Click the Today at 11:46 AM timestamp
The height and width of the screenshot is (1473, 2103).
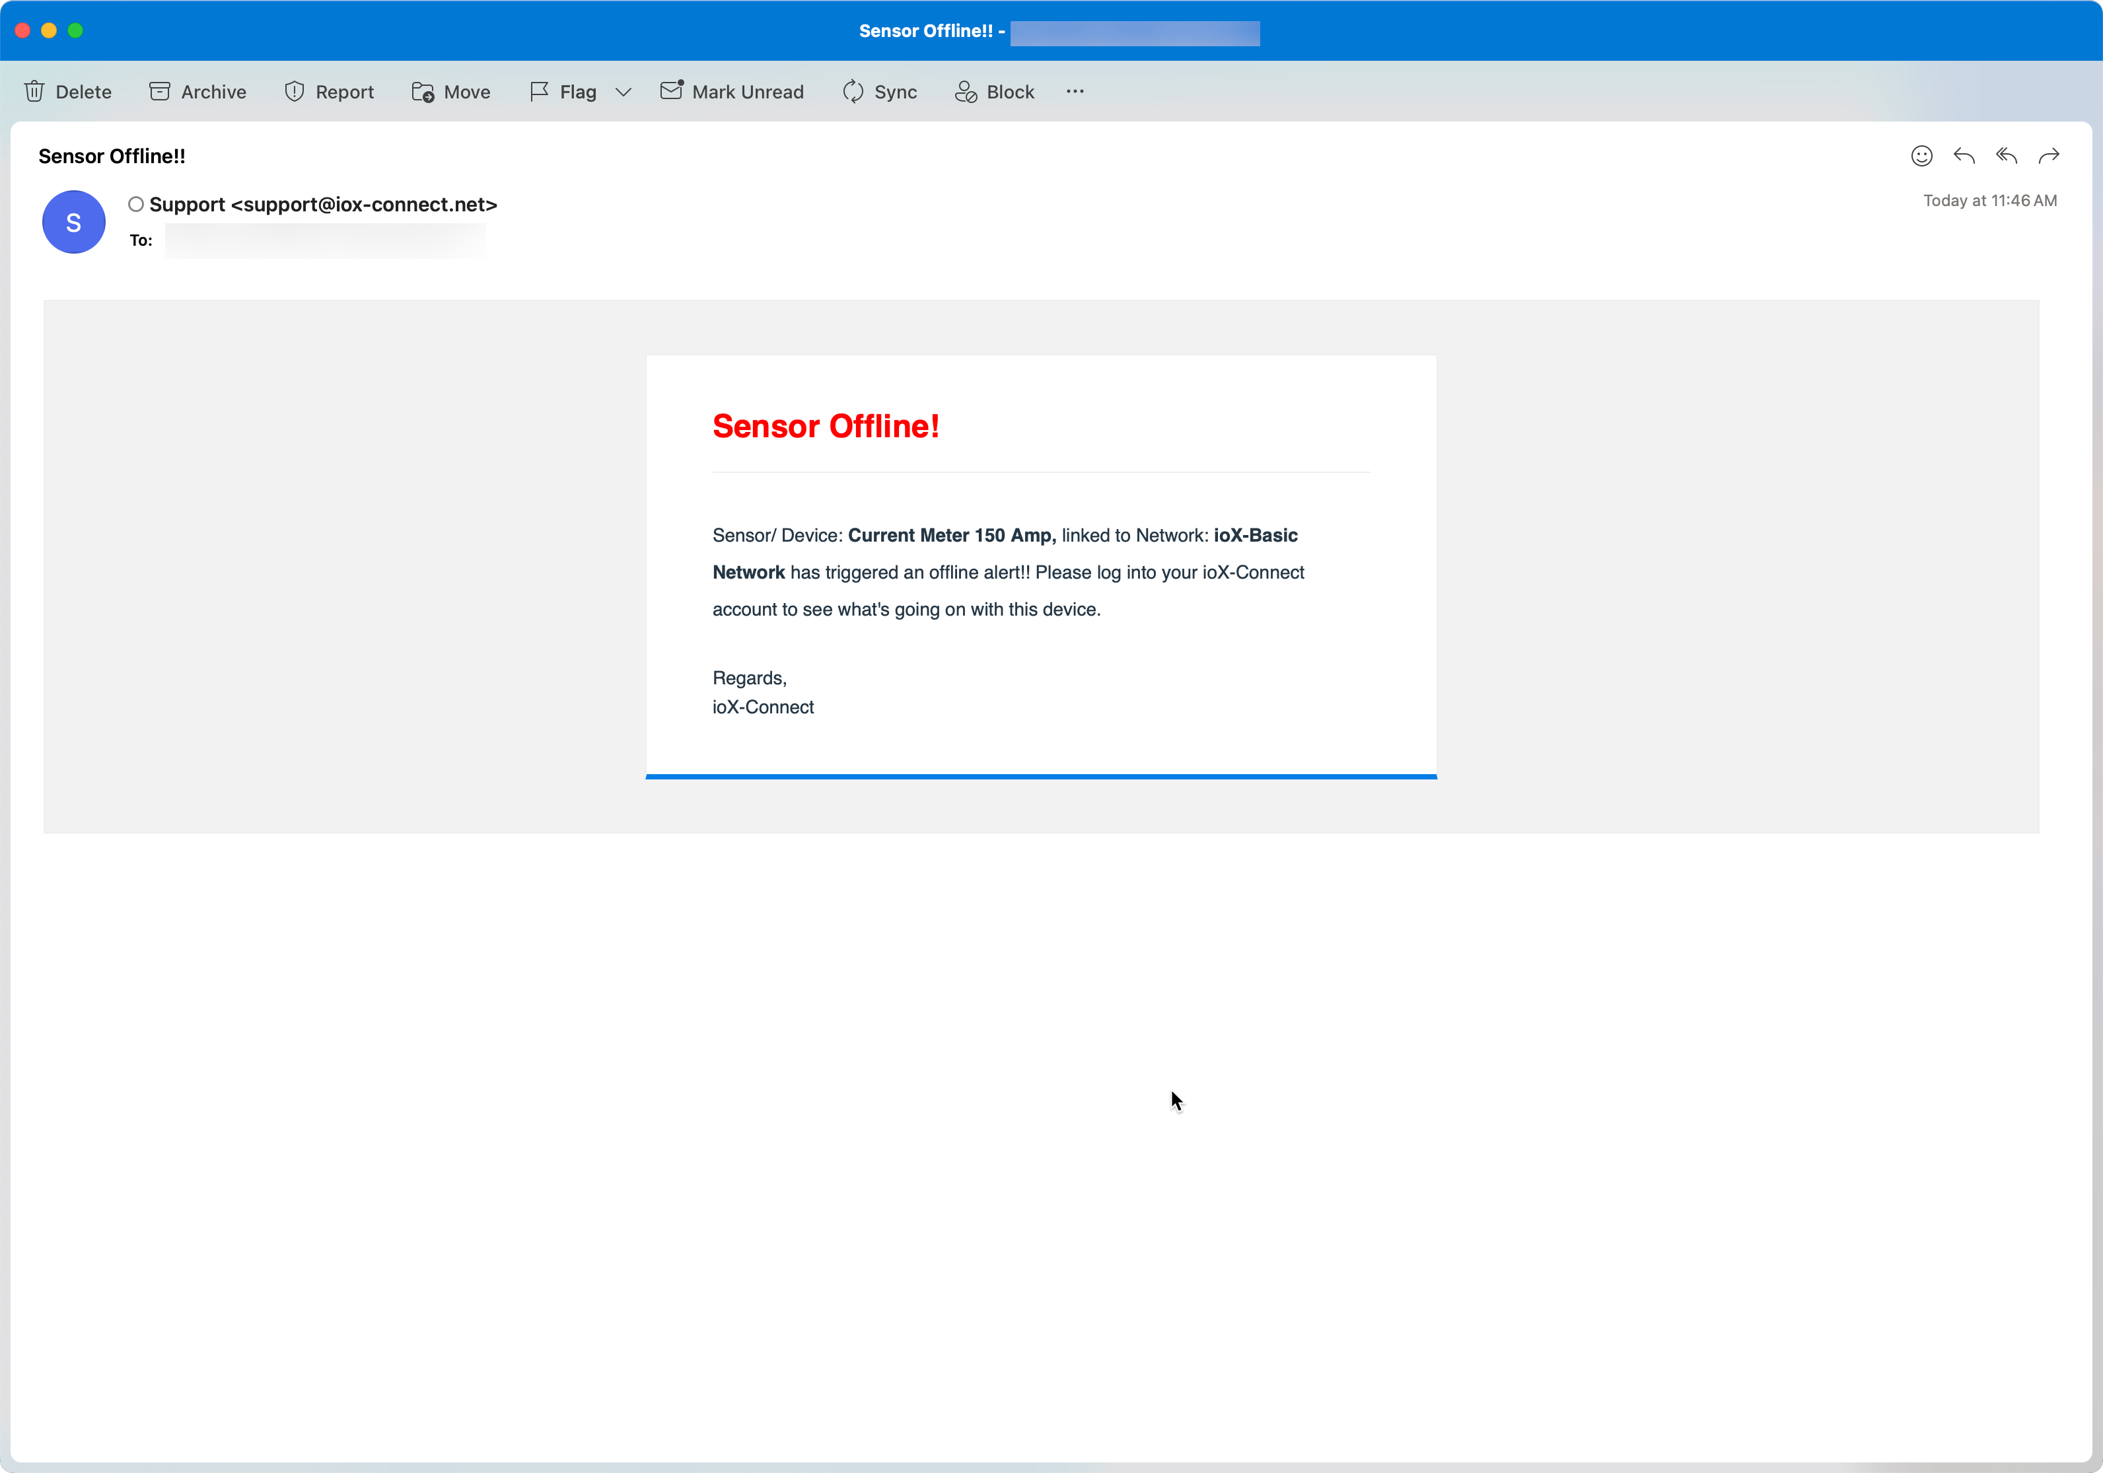[1989, 201]
